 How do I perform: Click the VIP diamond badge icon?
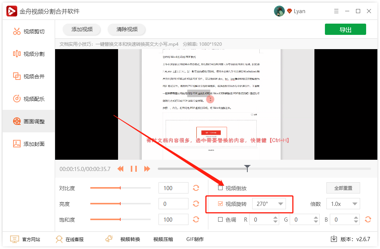coord(289,11)
